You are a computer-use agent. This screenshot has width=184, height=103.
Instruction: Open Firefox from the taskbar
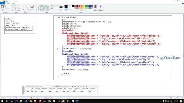[40, 101]
